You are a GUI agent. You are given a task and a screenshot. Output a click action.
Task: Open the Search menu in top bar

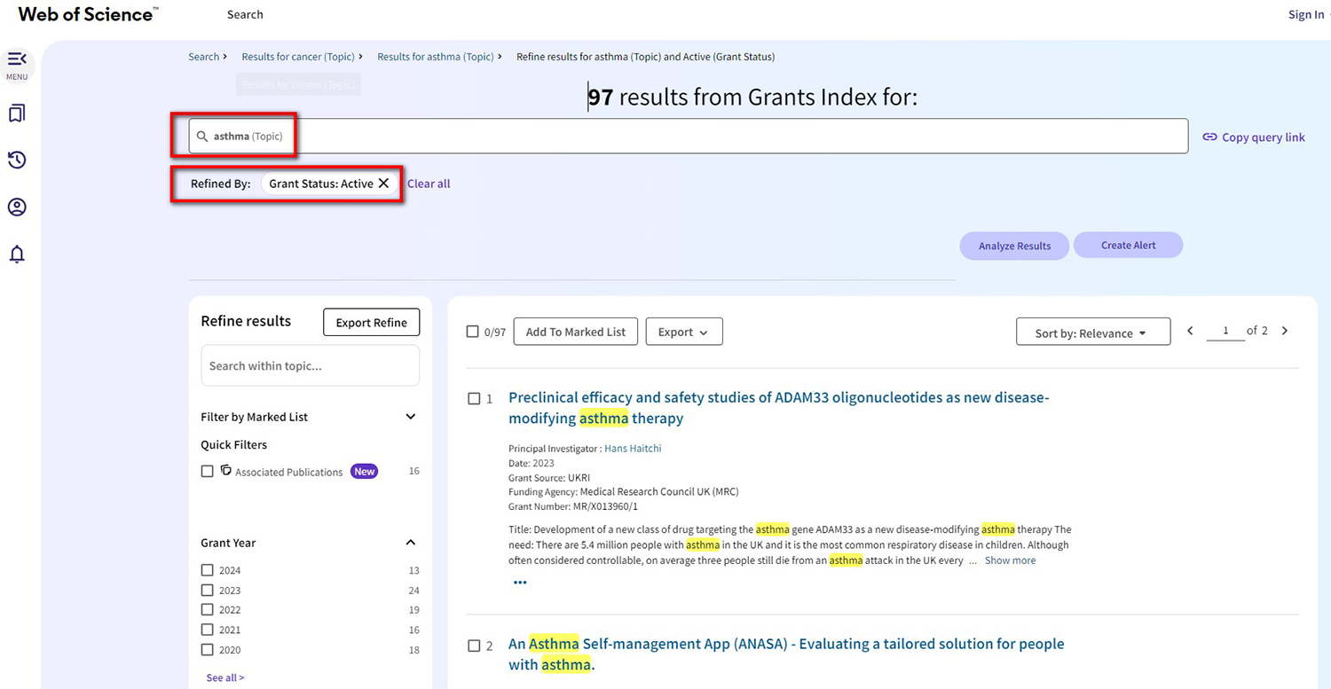[245, 14]
